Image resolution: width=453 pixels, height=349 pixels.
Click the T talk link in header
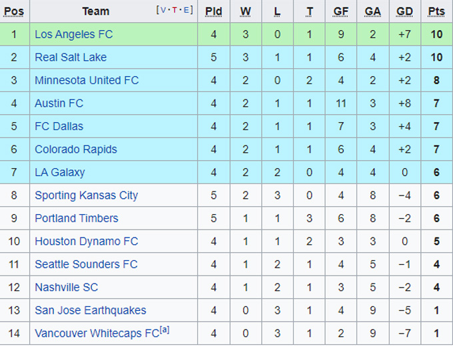click(175, 10)
